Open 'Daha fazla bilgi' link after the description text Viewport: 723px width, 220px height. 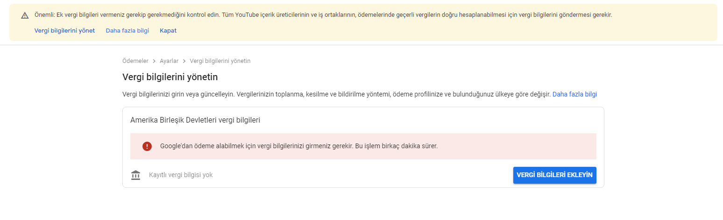tap(574, 94)
